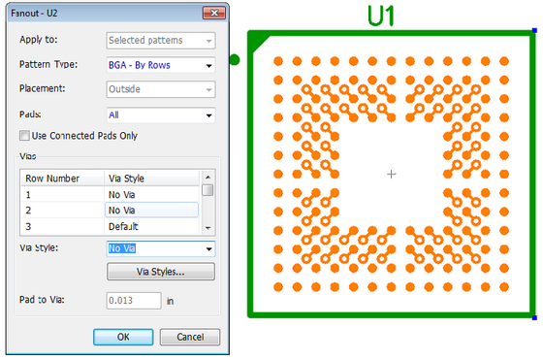Open the Pads dropdown showing All
543x359 pixels.
tap(161, 115)
